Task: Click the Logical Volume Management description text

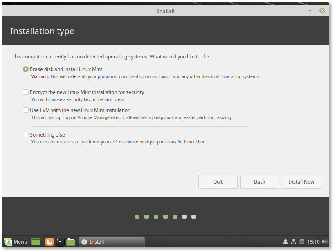Action: click(132, 118)
